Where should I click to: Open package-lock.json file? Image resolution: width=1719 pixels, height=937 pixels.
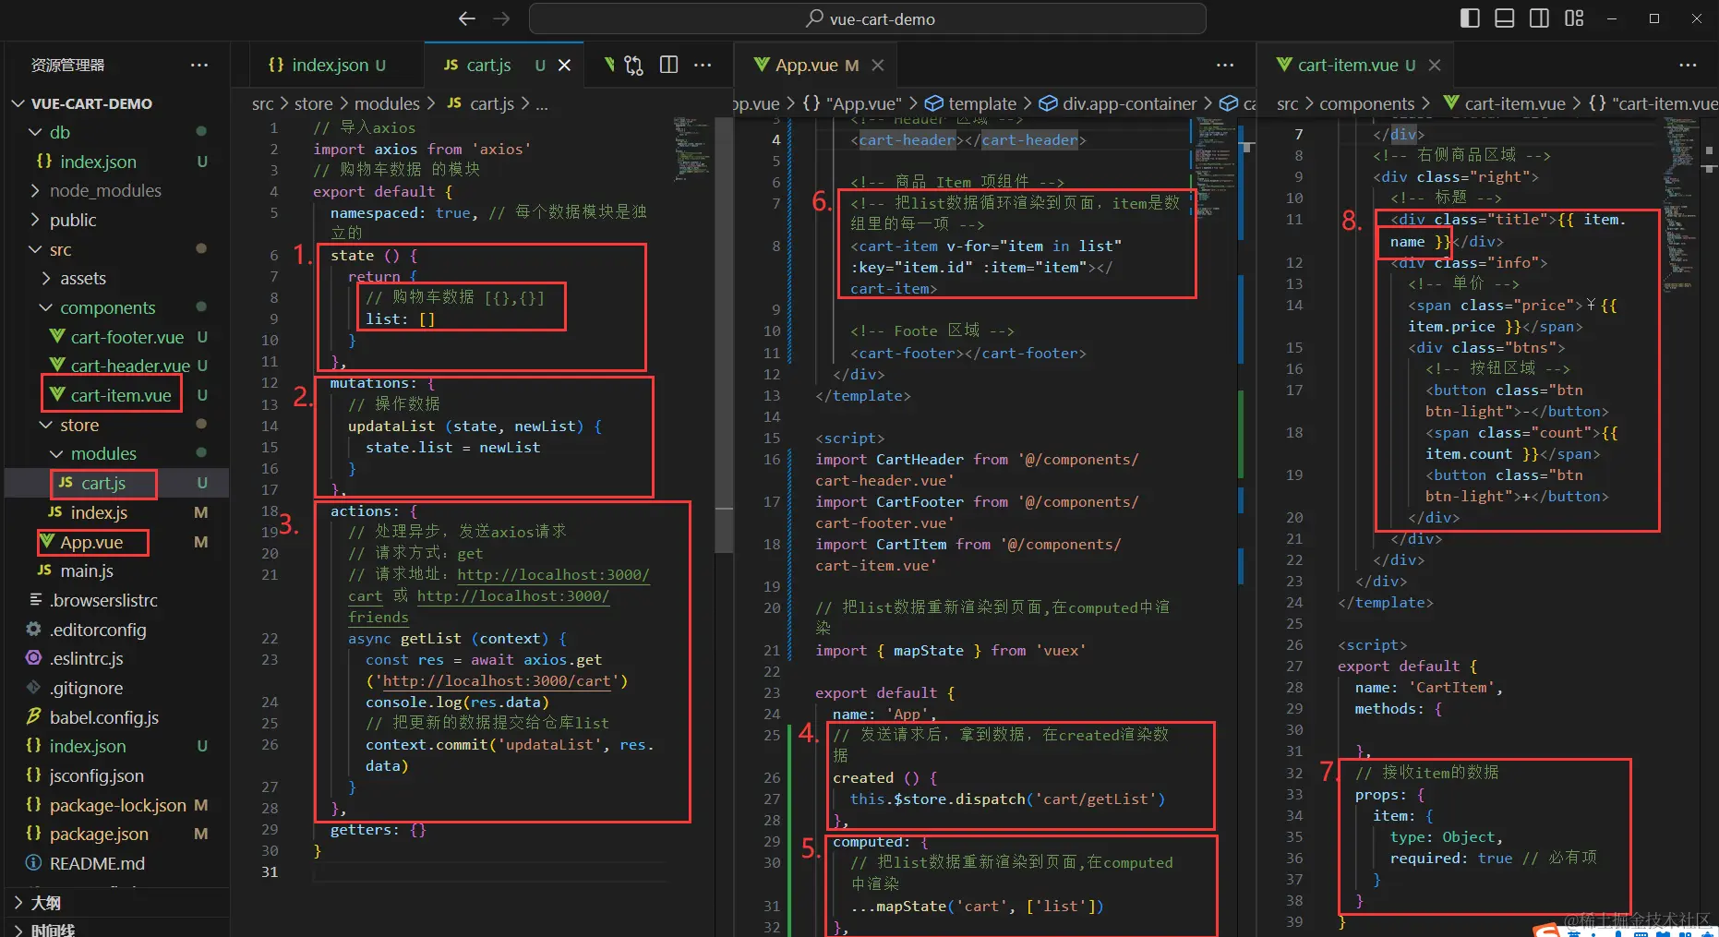(117, 805)
